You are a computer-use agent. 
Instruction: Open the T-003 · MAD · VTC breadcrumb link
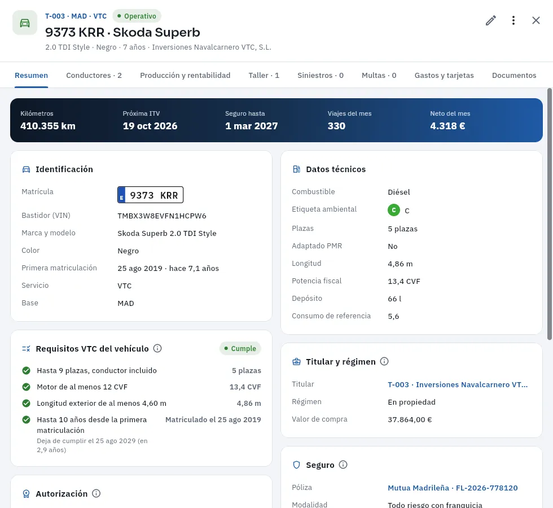[76, 16]
